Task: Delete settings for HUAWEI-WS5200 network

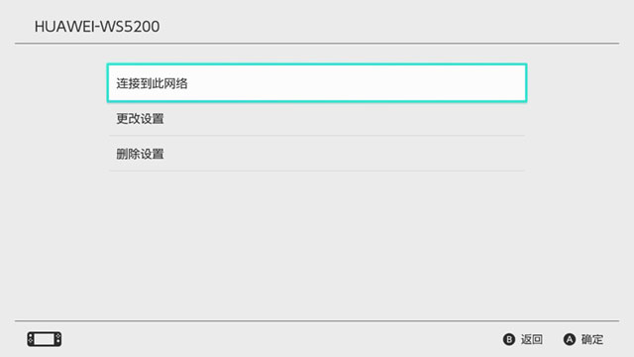Action: point(317,154)
